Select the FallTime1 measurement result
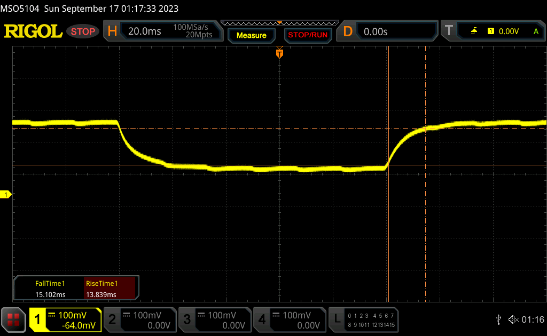This screenshot has height=336, width=547. pos(50,289)
